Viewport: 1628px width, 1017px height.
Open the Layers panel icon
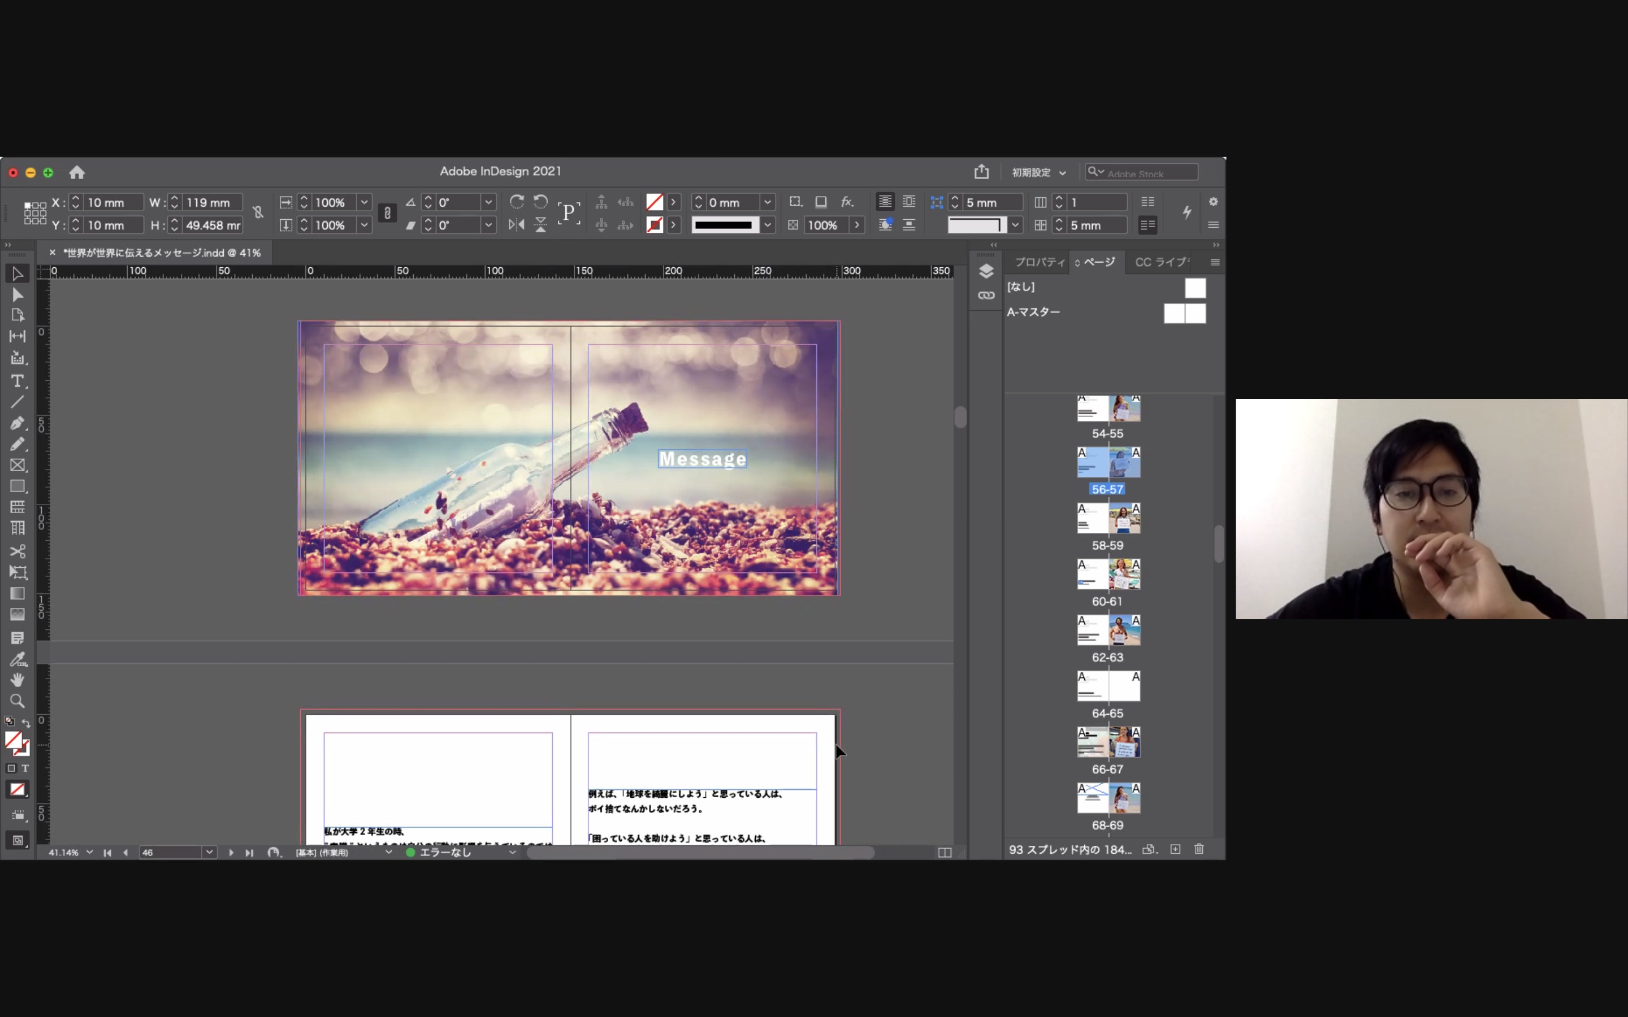[x=986, y=271]
